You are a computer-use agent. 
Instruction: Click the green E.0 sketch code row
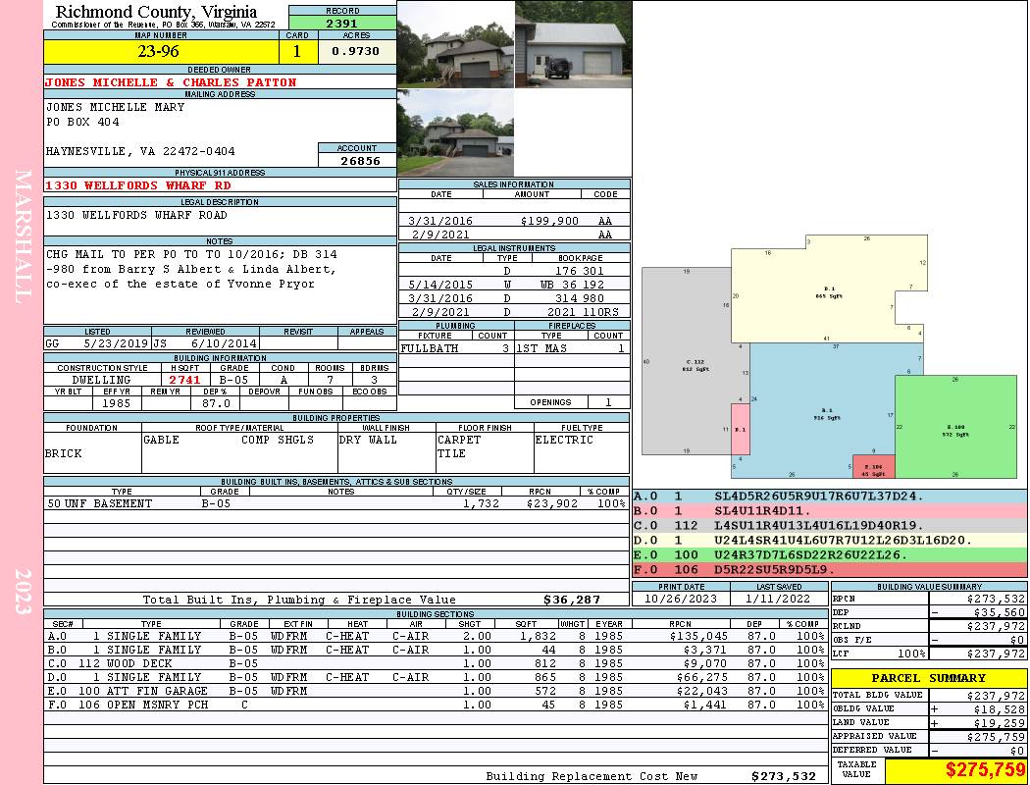tap(830, 554)
